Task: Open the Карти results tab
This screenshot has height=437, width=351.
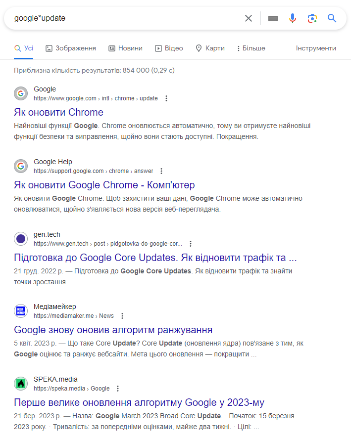Action: click(x=210, y=48)
